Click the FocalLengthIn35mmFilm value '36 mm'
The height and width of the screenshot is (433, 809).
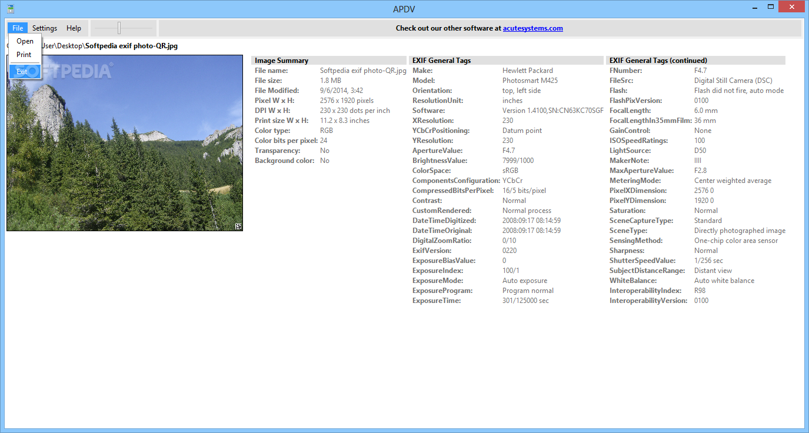705,121
